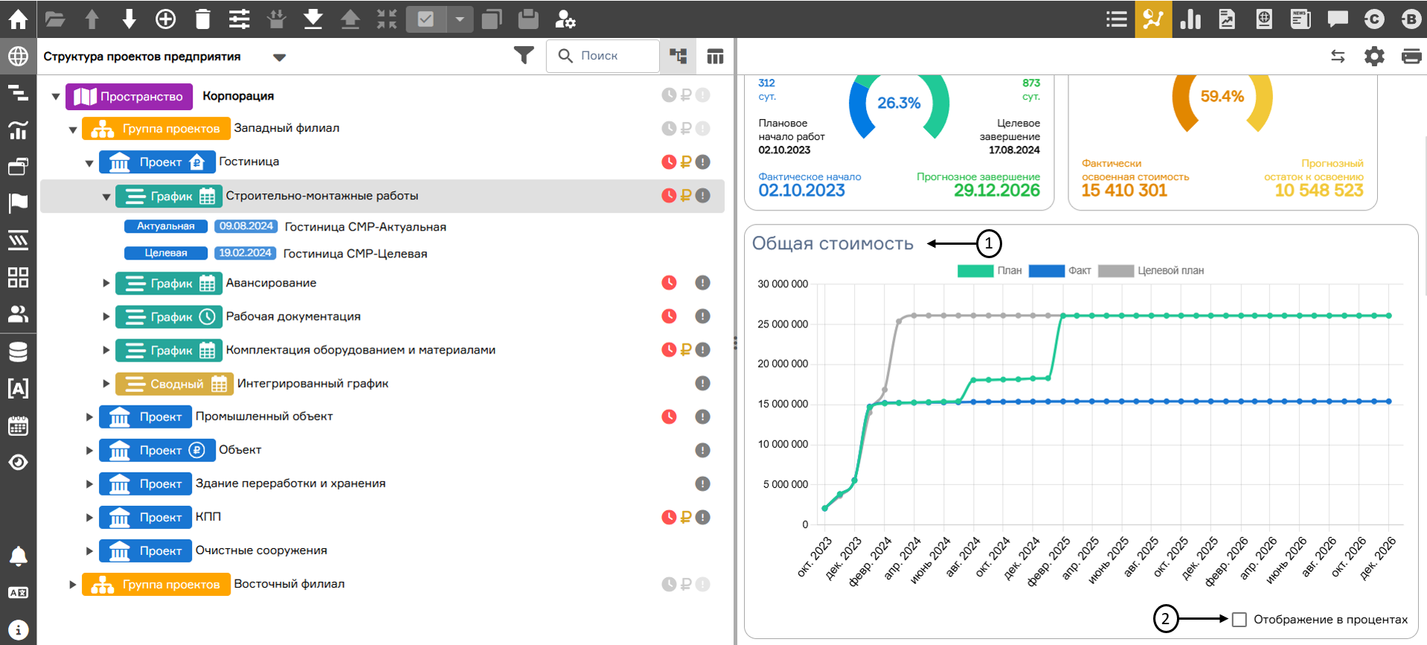This screenshot has height=645, width=1427.
Task: Click the flag icon in left sidebar
Action: coord(18,202)
